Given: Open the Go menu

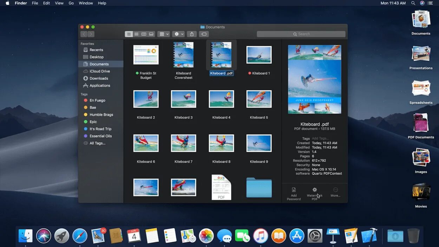Looking at the screenshot, I should 71,3.
